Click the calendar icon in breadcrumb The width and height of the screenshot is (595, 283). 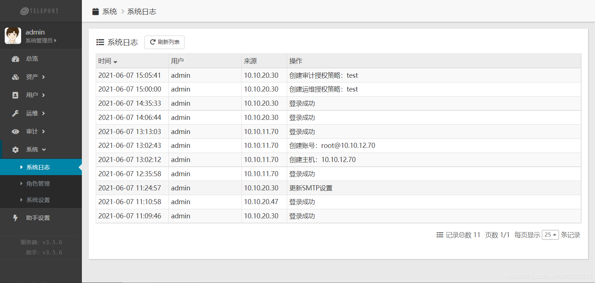[96, 12]
